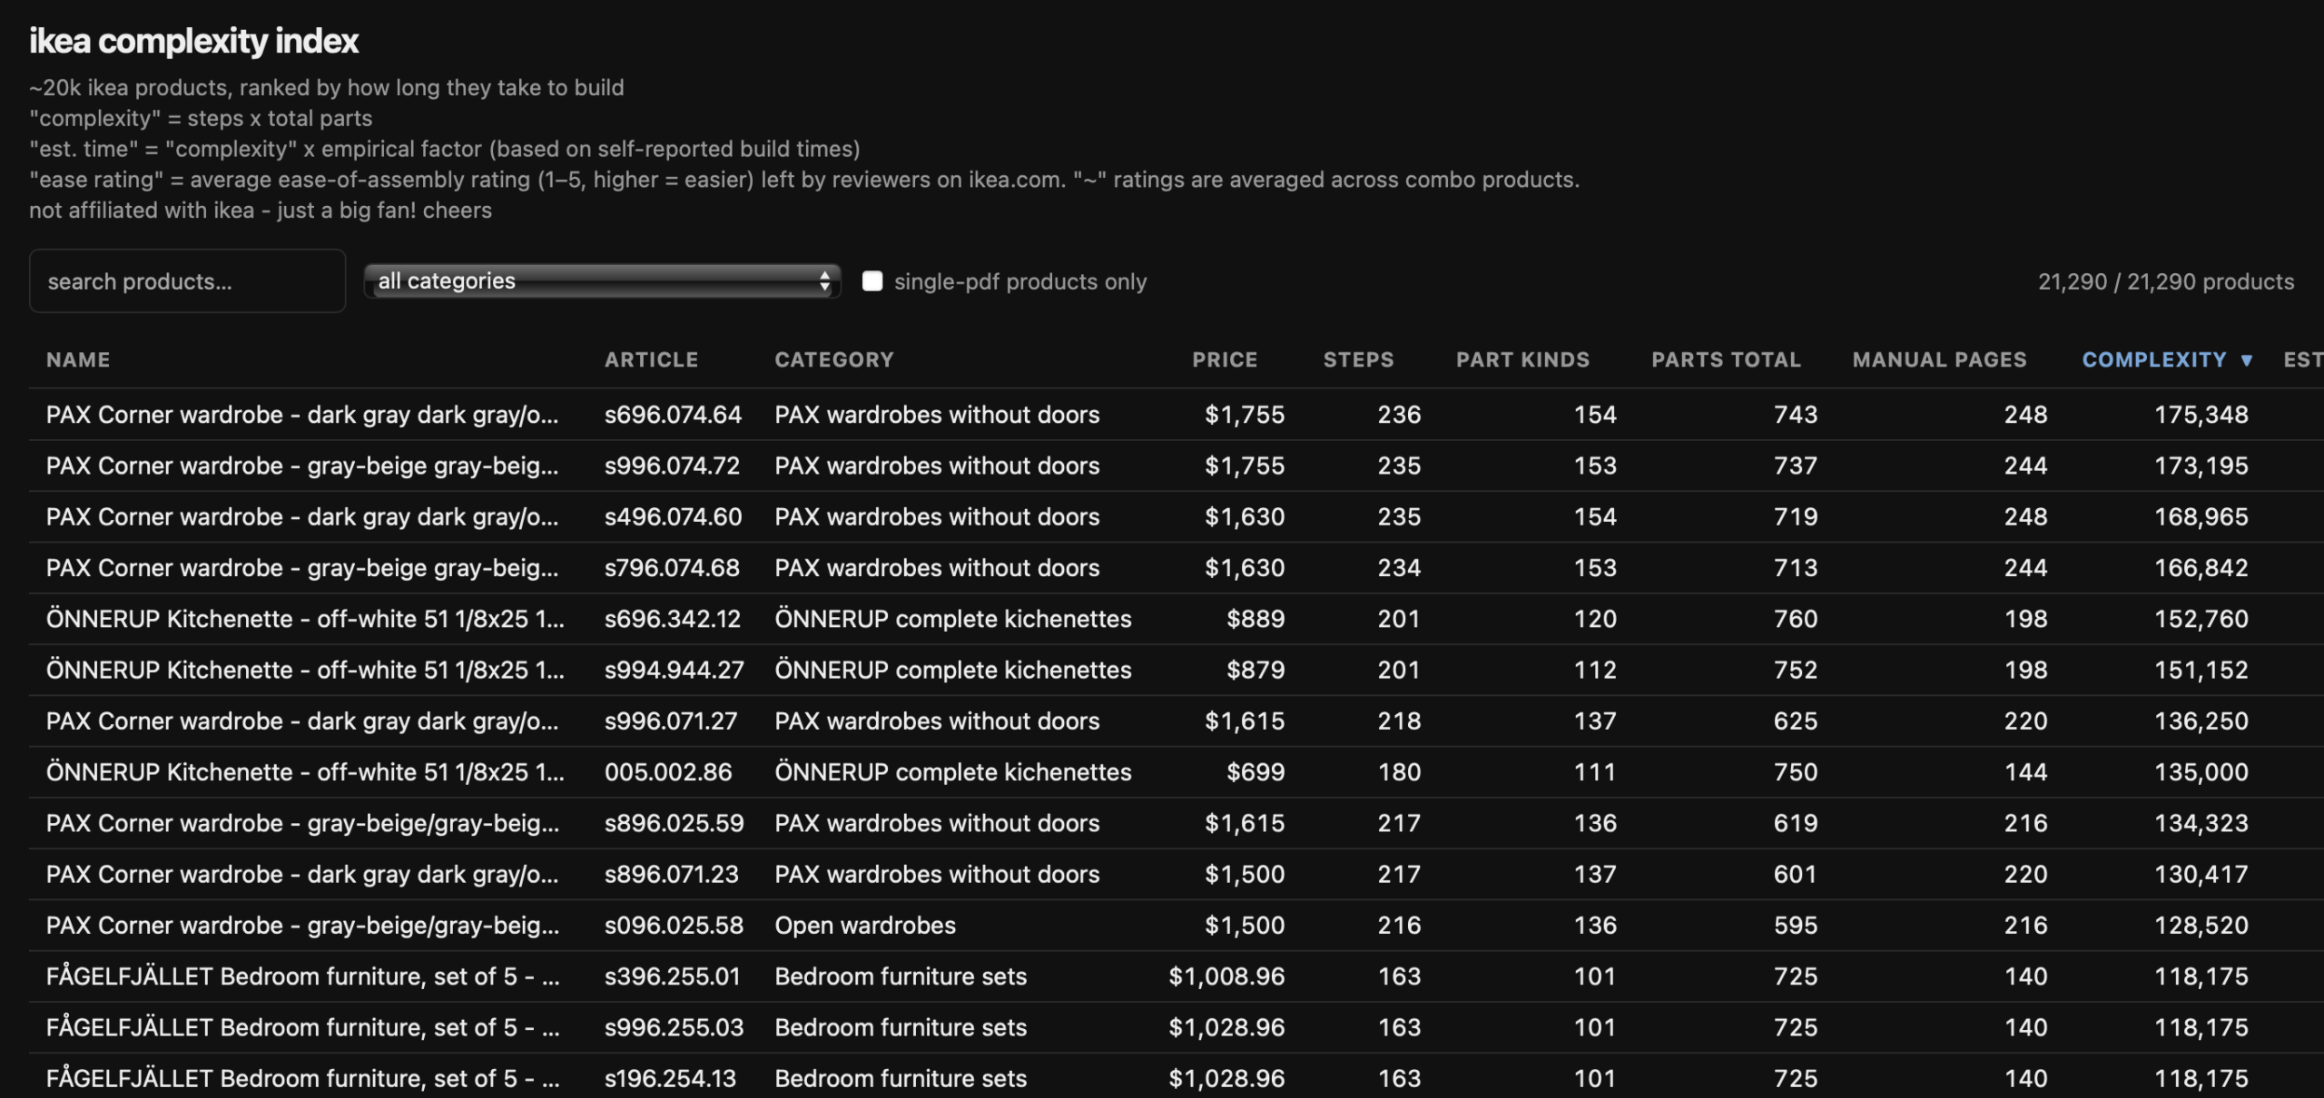This screenshot has height=1098, width=2324.
Task: Select article number s396.255.01
Action: click(x=673, y=976)
